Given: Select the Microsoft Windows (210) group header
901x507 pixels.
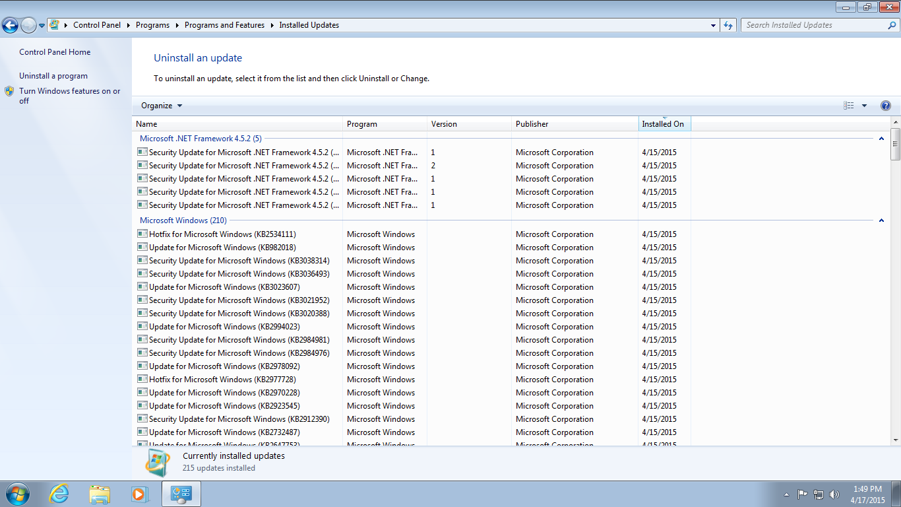Looking at the screenshot, I should pyautogui.click(x=183, y=220).
